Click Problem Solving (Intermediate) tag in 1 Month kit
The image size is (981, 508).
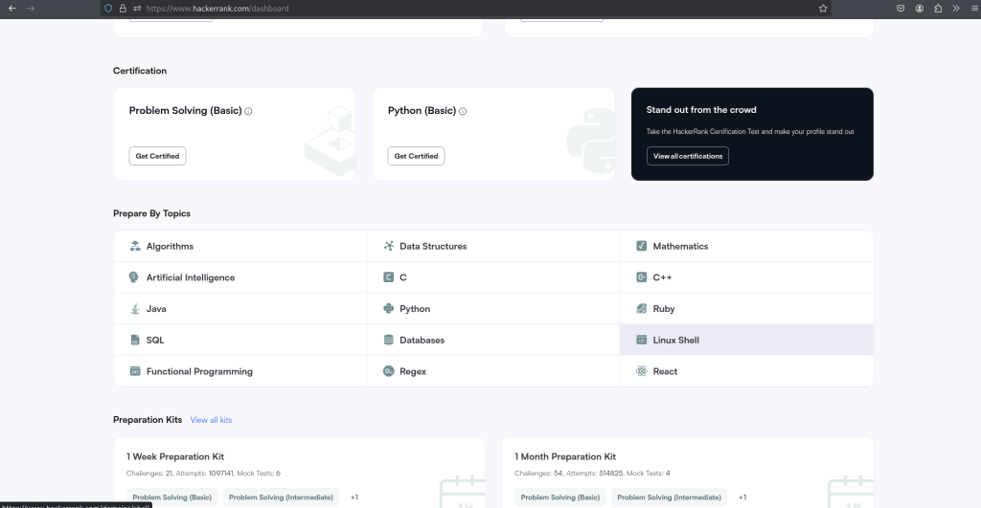669,497
